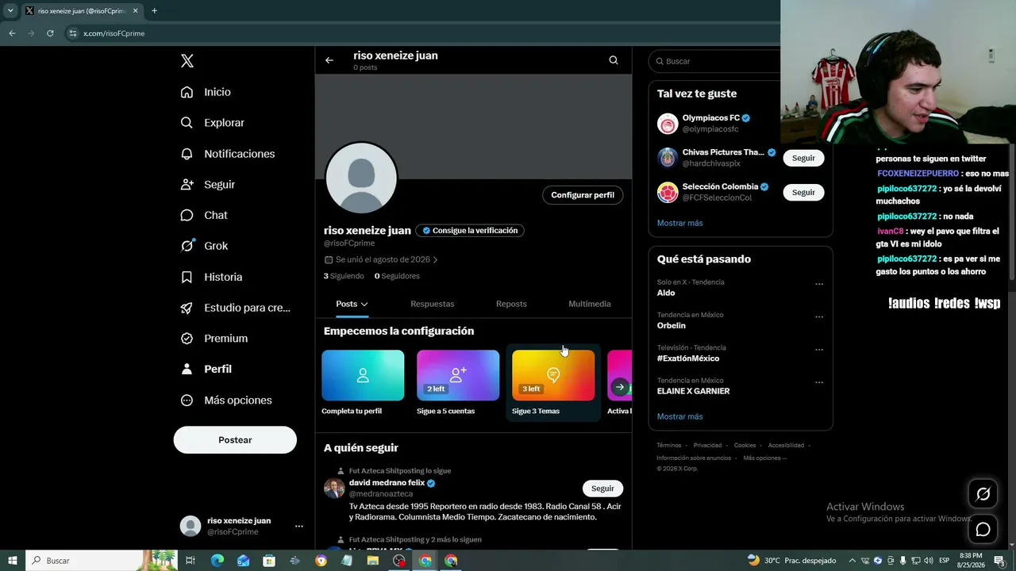Click the Windows taskbar Buscar box
This screenshot has width=1016, height=571.
[102, 561]
